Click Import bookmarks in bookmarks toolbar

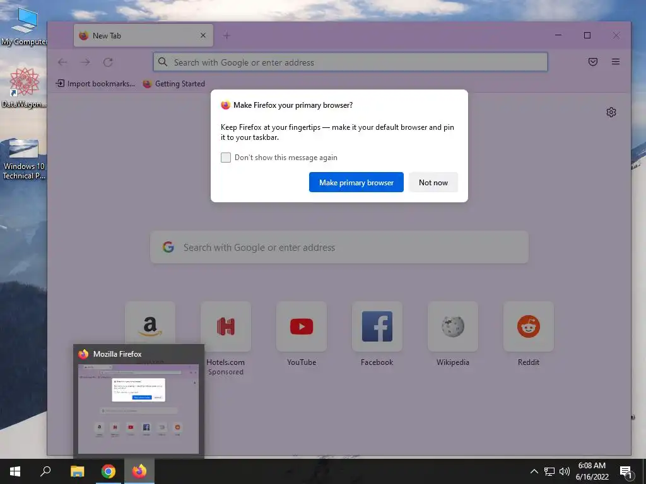tap(95, 84)
